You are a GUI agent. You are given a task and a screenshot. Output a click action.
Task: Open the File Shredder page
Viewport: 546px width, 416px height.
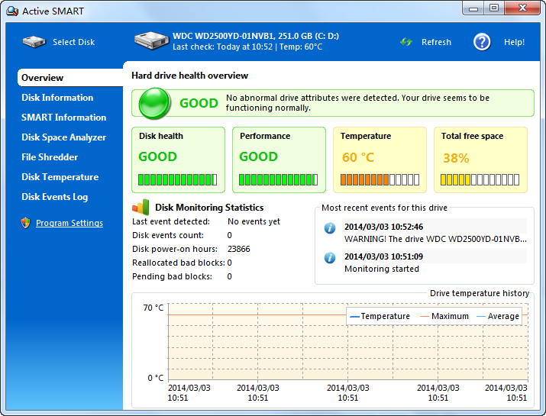tap(50, 157)
